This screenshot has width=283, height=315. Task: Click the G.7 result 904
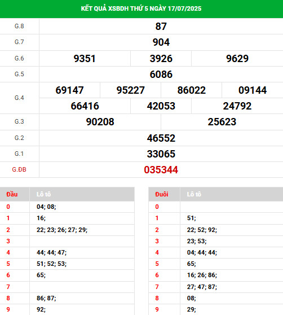point(161,42)
